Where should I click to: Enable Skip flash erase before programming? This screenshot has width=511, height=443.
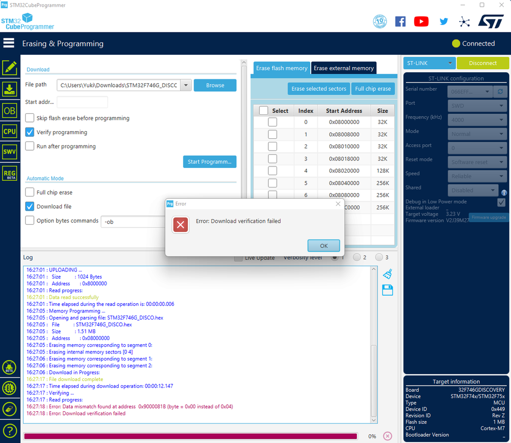(x=30, y=118)
